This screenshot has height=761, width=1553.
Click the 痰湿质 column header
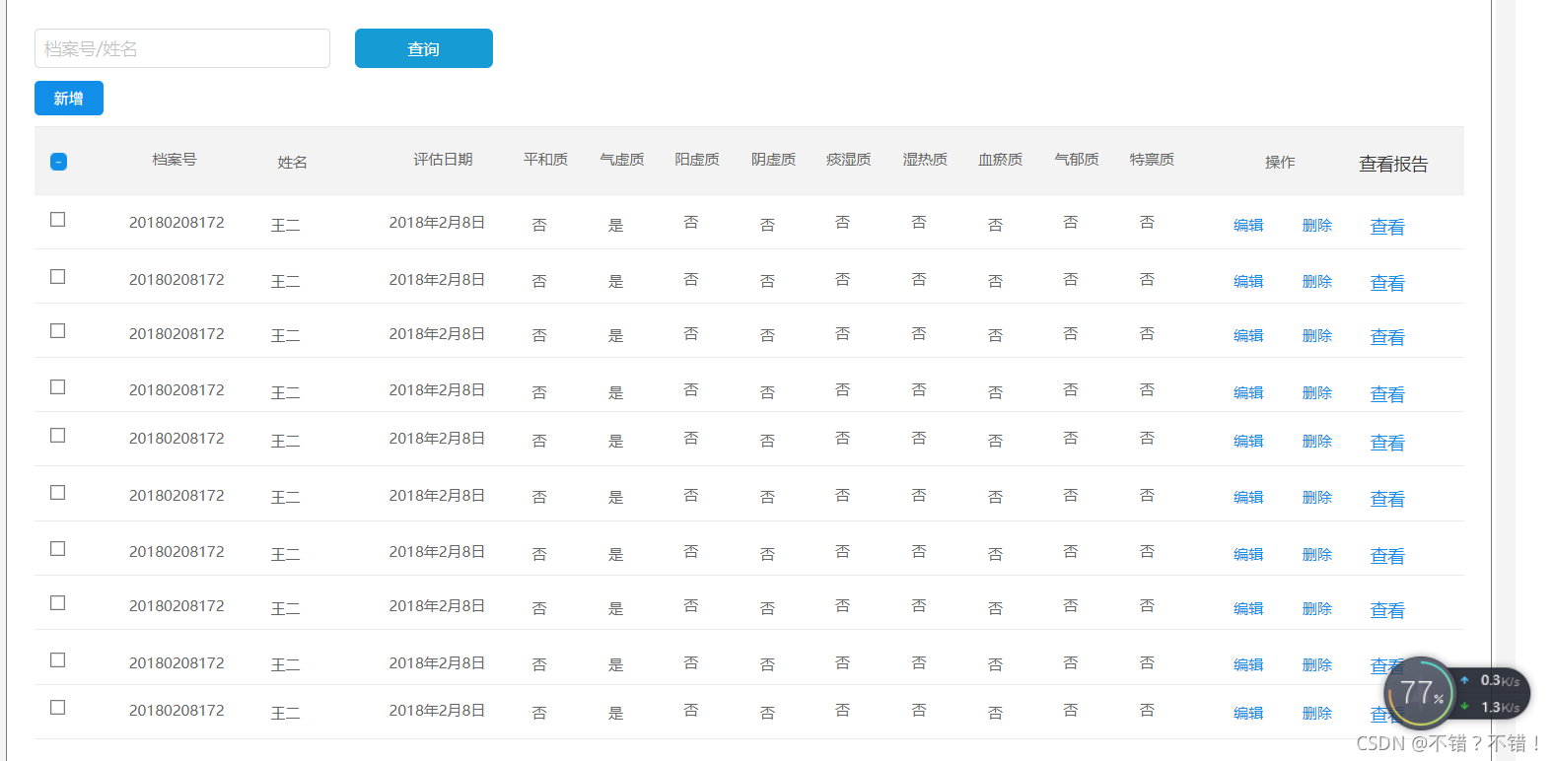(849, 159)
